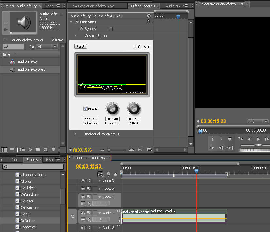The width and height of the screenshot is (270, 232).
Task: Open the Fit zoom dropdown
Action: [x=258, y=121]
